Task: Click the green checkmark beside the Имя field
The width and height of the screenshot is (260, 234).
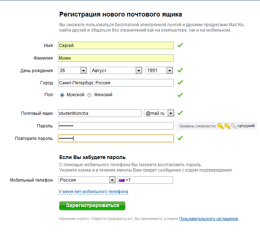Action: click(180, 45)
